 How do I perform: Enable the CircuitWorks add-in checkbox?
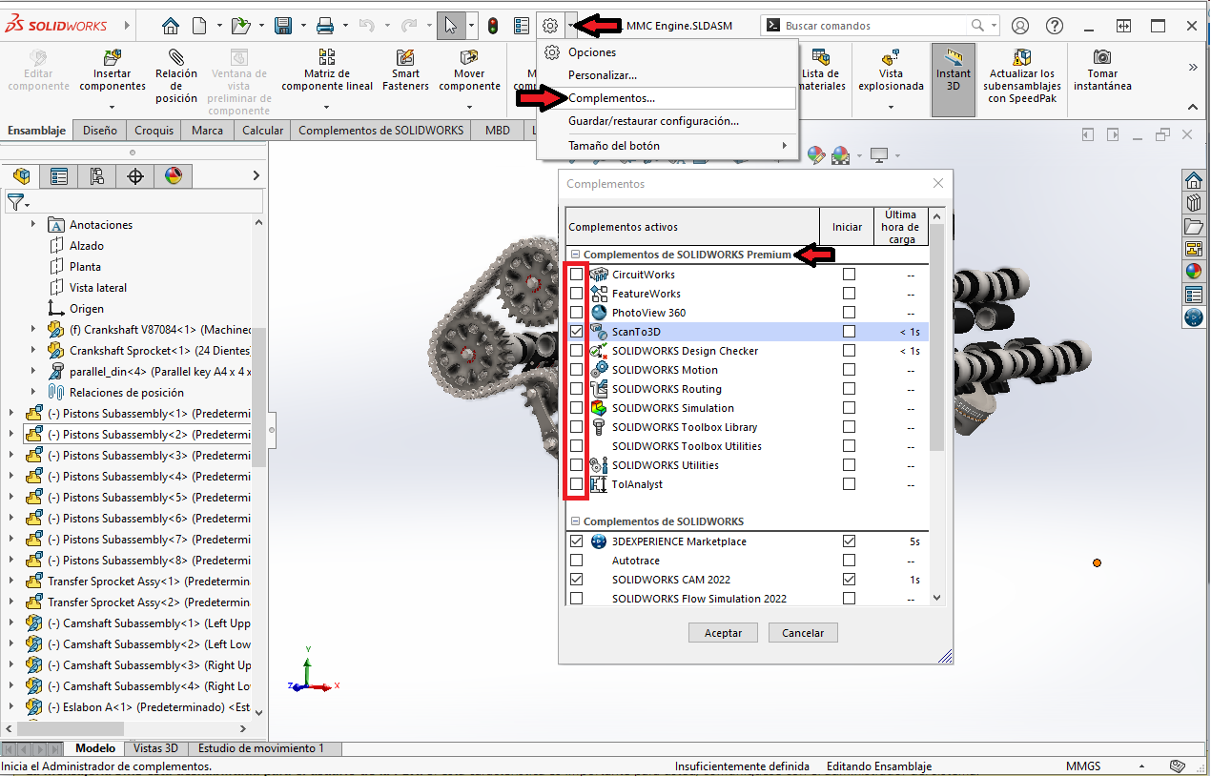pos(576,275)
